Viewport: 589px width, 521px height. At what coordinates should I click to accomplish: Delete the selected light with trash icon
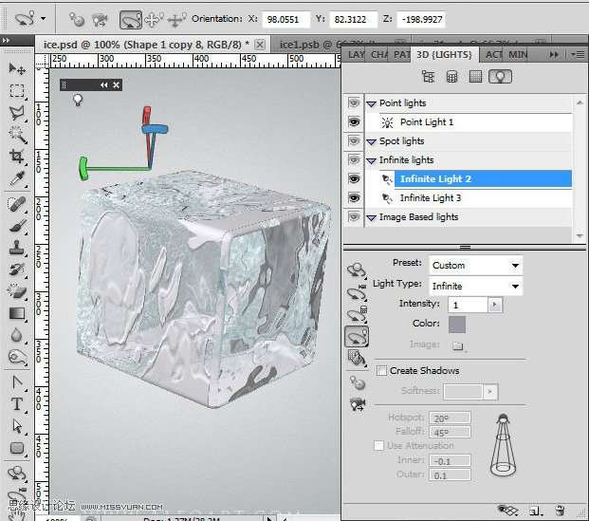click(561, 511)
